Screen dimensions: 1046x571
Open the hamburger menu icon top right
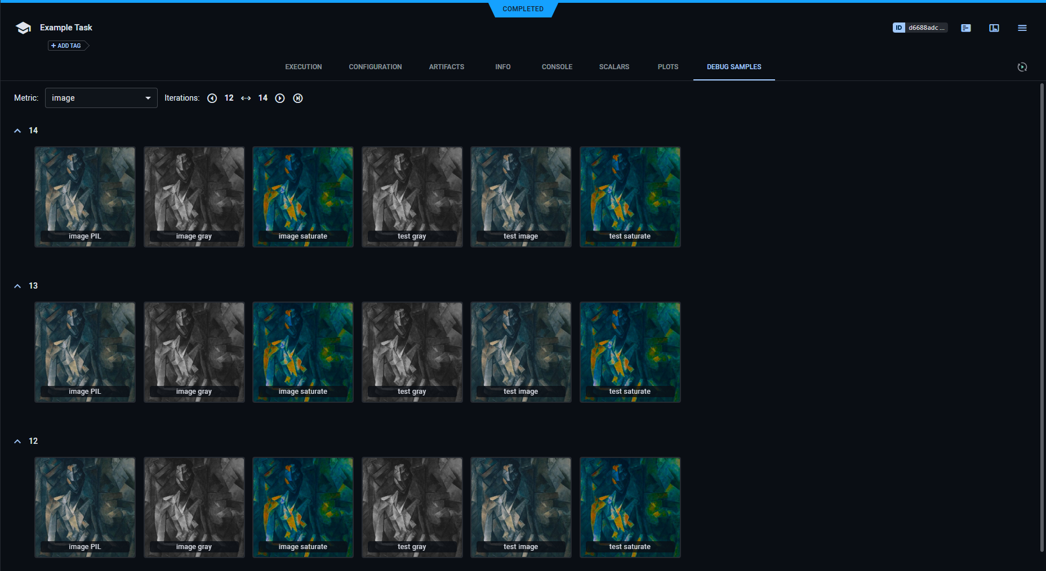pyautogui.click(x=1022, y=28)
